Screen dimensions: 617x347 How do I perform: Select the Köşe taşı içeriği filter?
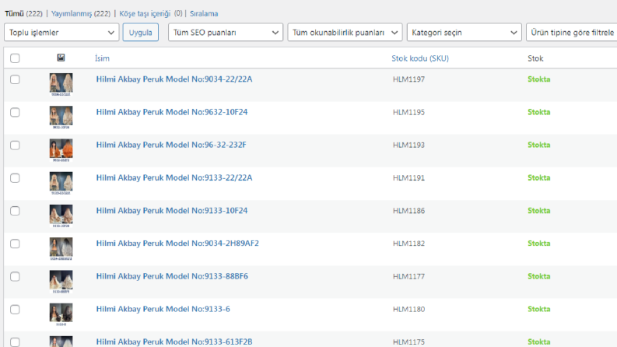click(145, 13)
